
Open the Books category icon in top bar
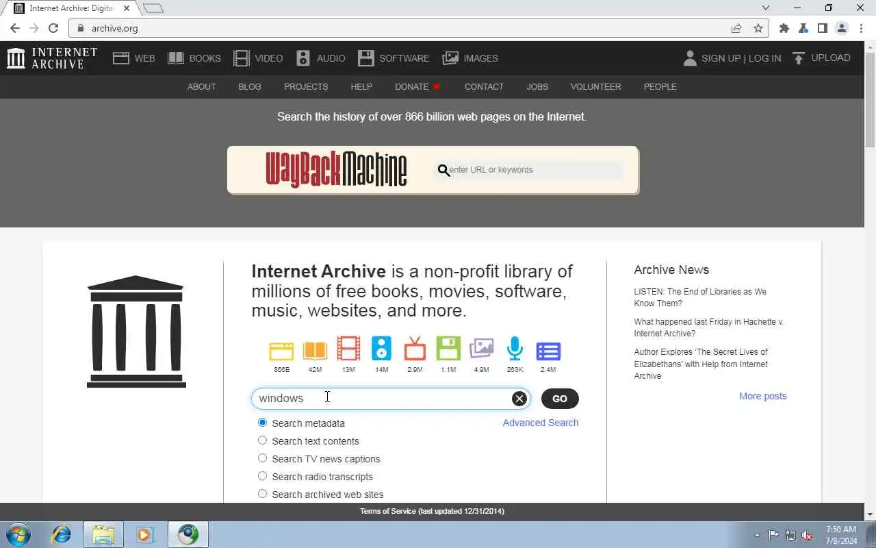[176, 58]
